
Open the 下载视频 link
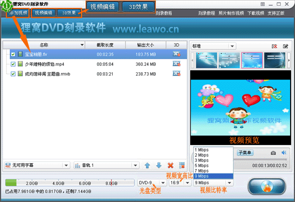point(256,13)
